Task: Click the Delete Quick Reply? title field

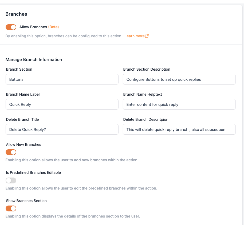Action: tap(62, 129)
